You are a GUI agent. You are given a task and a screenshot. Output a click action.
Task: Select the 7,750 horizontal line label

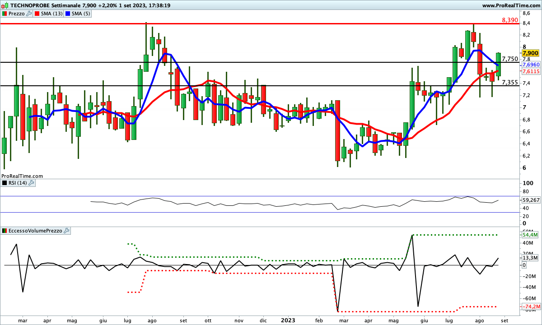pos(510,59)
